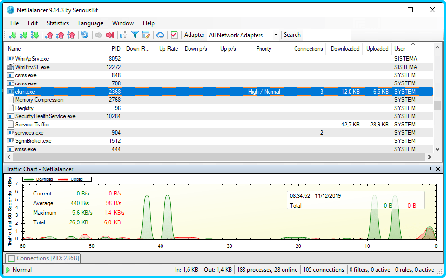Open the Window menu

(x=123, y=23)
